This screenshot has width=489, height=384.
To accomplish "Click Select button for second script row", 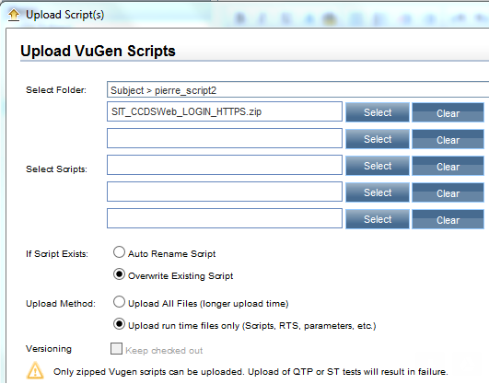I will coord(378,139).
